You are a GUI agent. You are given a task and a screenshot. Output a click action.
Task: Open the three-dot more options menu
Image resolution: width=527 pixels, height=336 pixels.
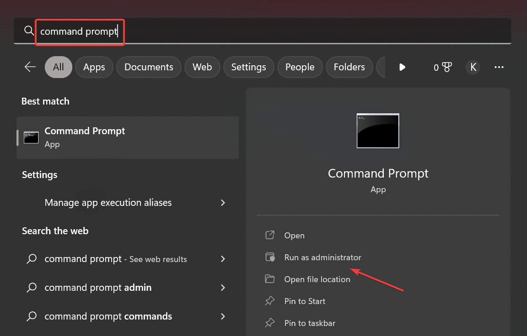(499, 67)
